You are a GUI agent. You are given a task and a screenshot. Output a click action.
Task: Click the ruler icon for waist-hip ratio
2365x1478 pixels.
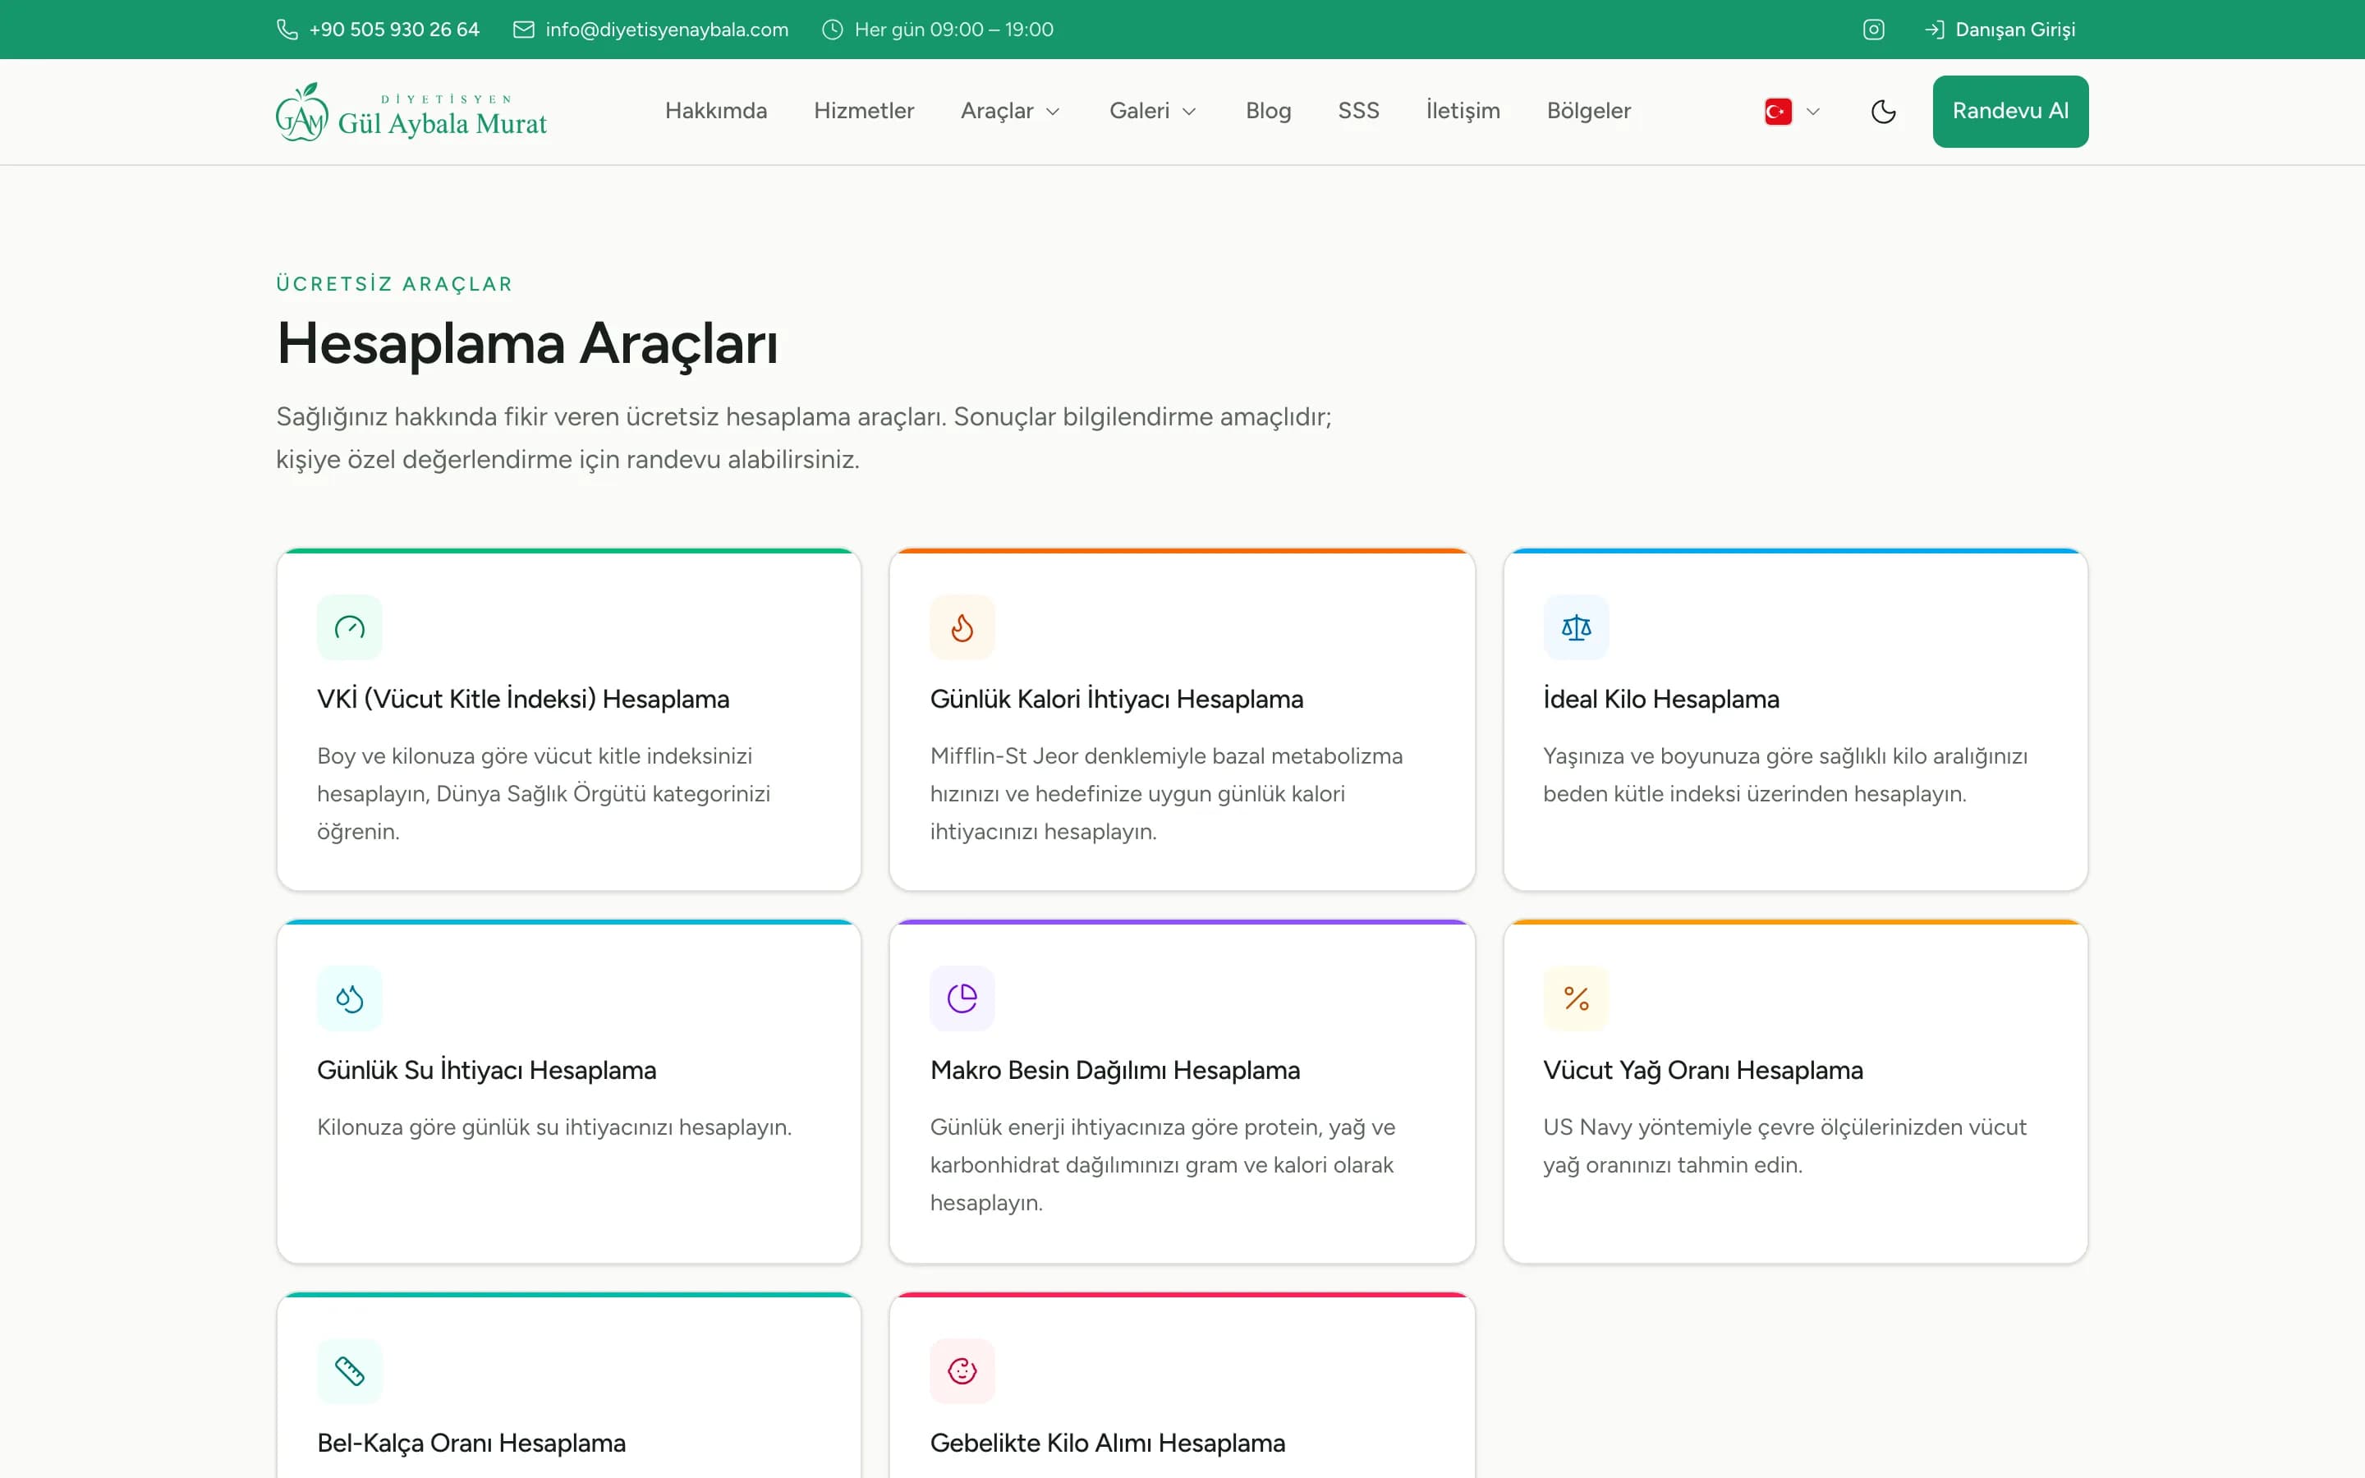pyautogui.click(x=349, y=1370)
